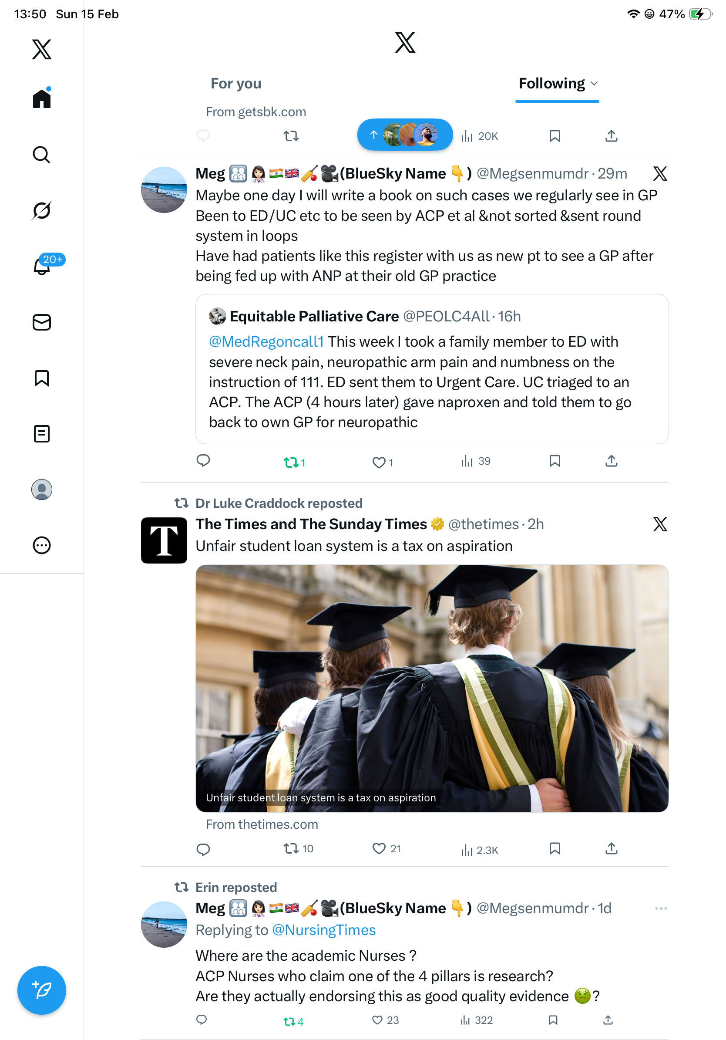Open the @NursingTimes mention link

point(324,930)
